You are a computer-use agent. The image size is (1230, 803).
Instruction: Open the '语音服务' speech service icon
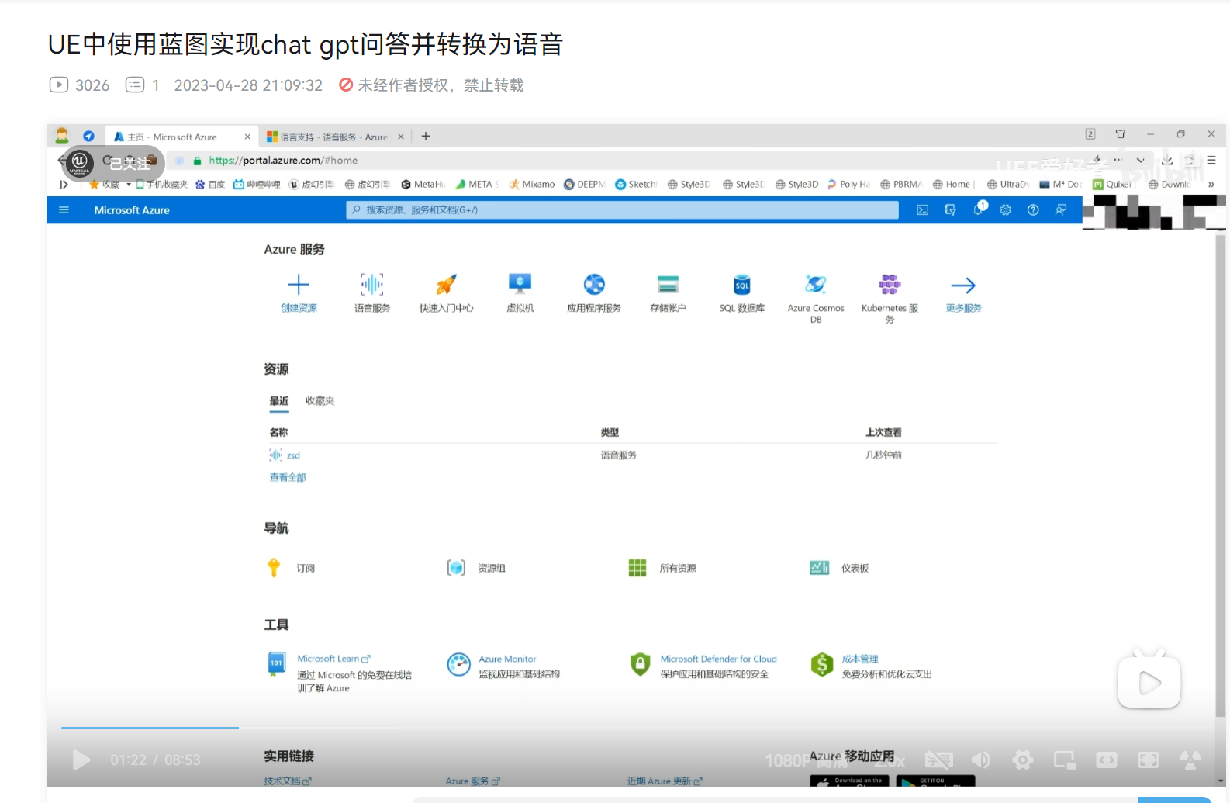click(372, 285)
